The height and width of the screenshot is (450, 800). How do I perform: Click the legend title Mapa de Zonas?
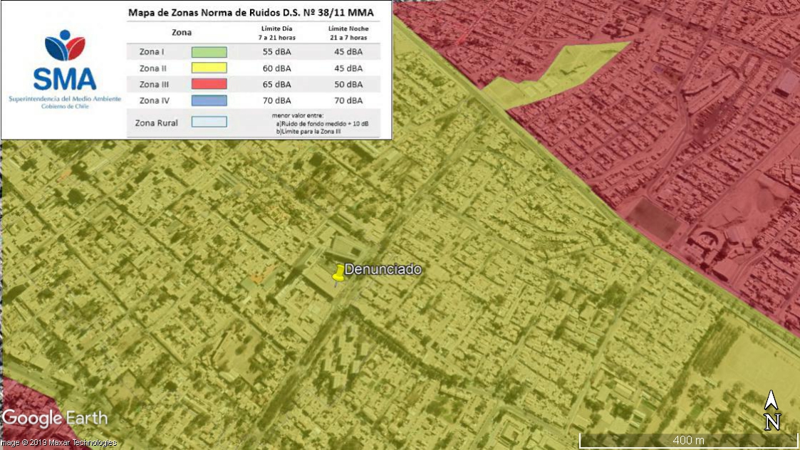click(251, 12)
